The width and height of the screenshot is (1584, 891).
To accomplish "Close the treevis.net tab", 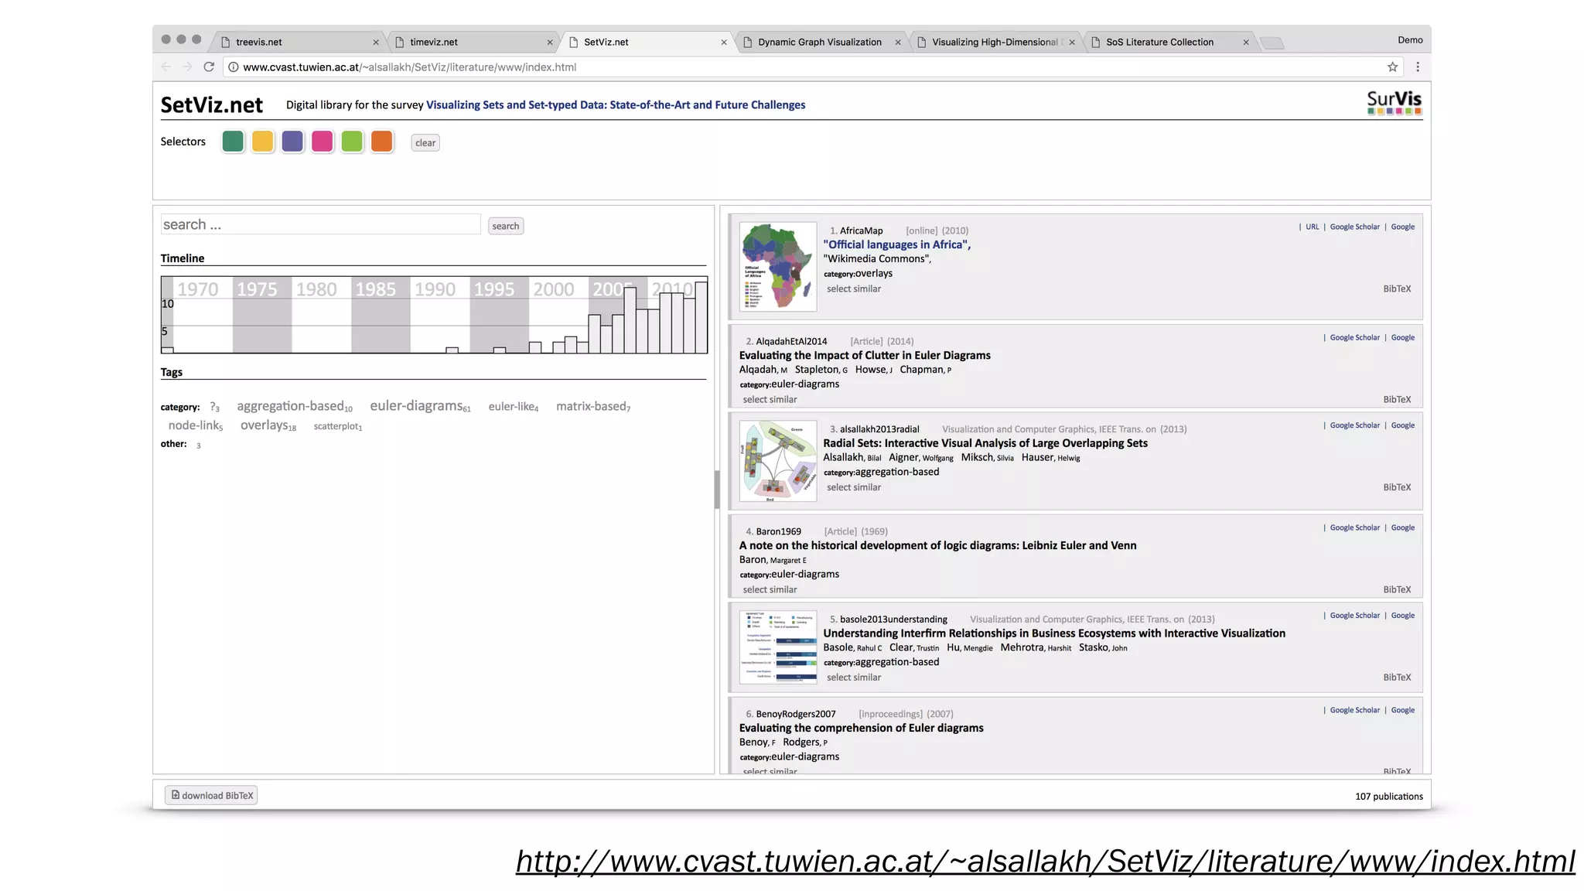I will pos(376,43).
